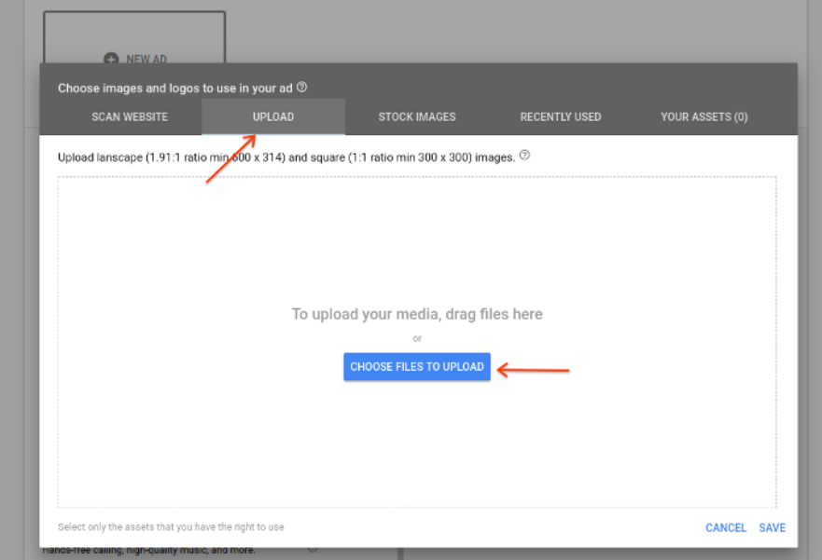
Task: Switch to the Scan Website tab
Action: [x=130, y=116]
